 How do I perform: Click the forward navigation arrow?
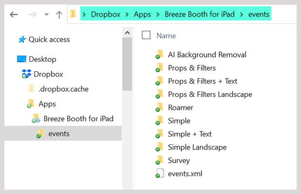tap(32, 15)
